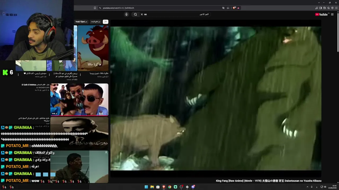Select the 'Youb Tijani' filter chip

[81, 22]
